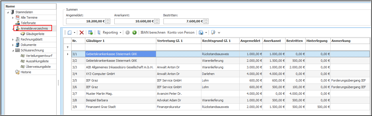Viewport: 372px width, 116px height.
Task: Collapse the Schlussrechnung tree node
Action: click(x=13, y=51)
